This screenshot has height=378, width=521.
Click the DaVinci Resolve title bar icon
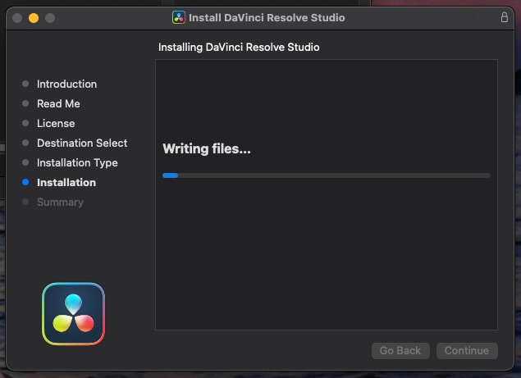(179, 17)
